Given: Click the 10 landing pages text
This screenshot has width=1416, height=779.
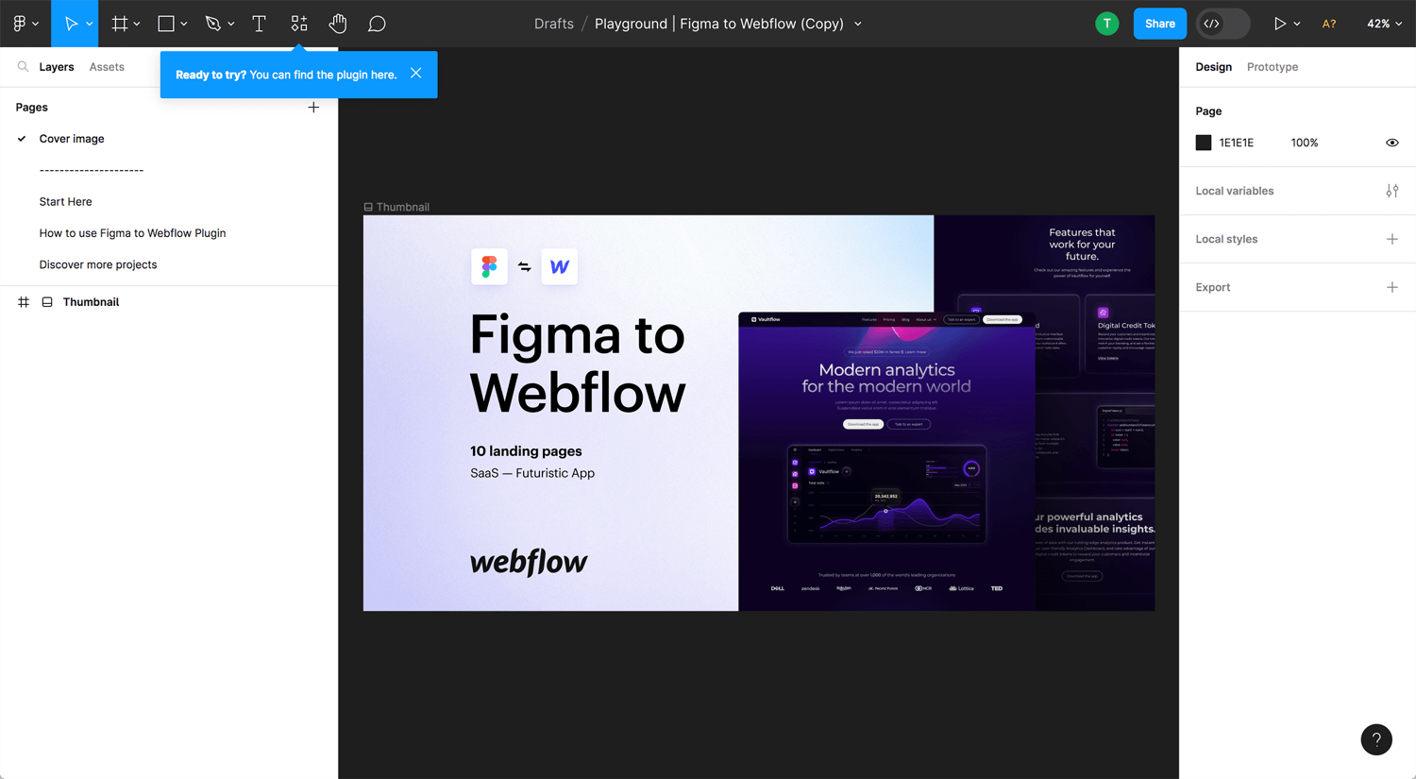Looking at the screenshot, I should (526, 451).
